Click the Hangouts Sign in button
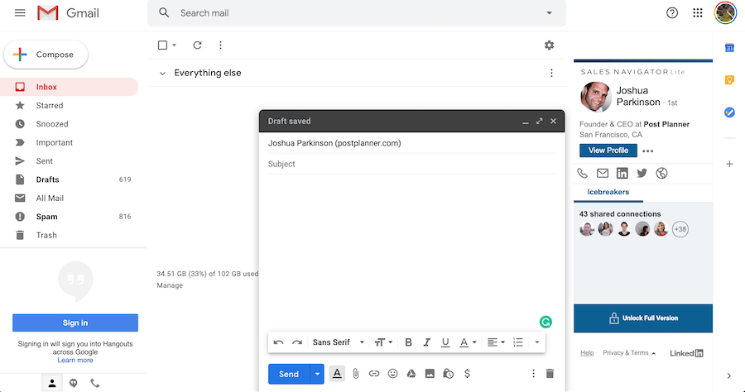Screen dimensions: 745x392 click(x=75, y=323)
